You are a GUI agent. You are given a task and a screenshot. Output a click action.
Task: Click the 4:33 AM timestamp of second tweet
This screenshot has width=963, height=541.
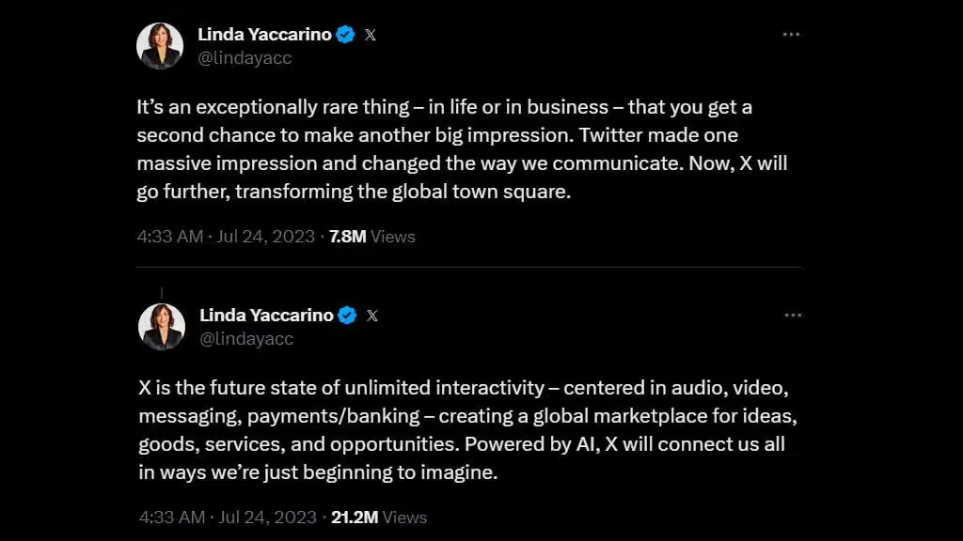coord(171,518)
